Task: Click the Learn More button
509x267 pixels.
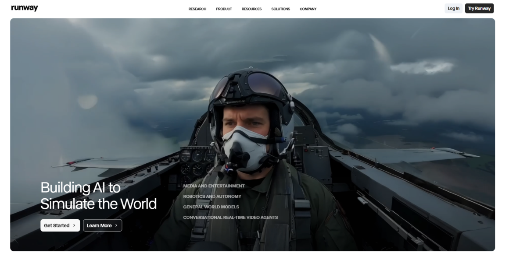Action: [x=102, y=225]
